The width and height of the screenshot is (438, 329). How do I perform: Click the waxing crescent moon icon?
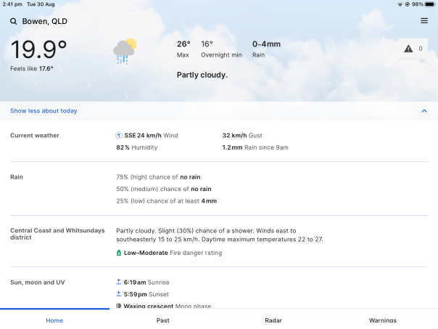tap(119, 306)
